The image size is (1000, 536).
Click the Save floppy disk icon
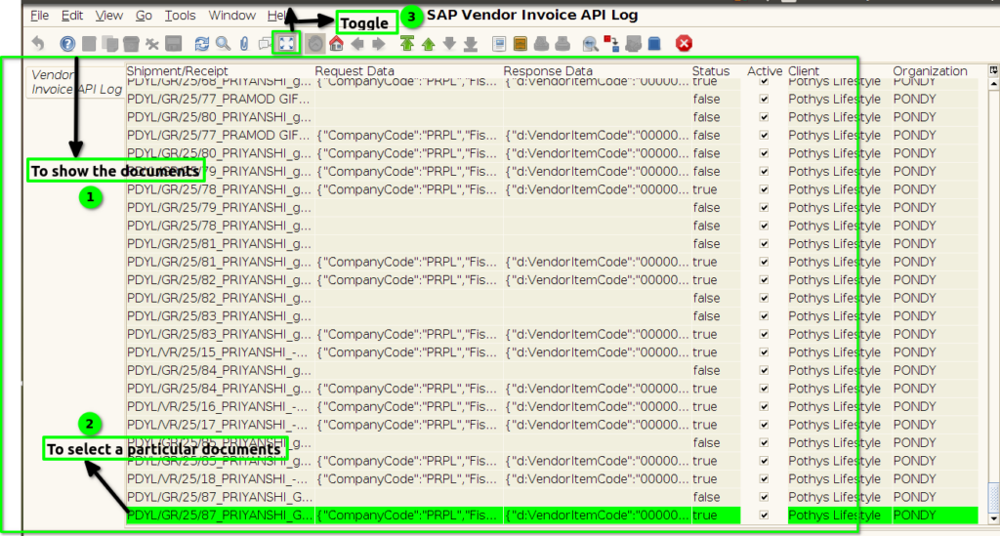(174, 43)
